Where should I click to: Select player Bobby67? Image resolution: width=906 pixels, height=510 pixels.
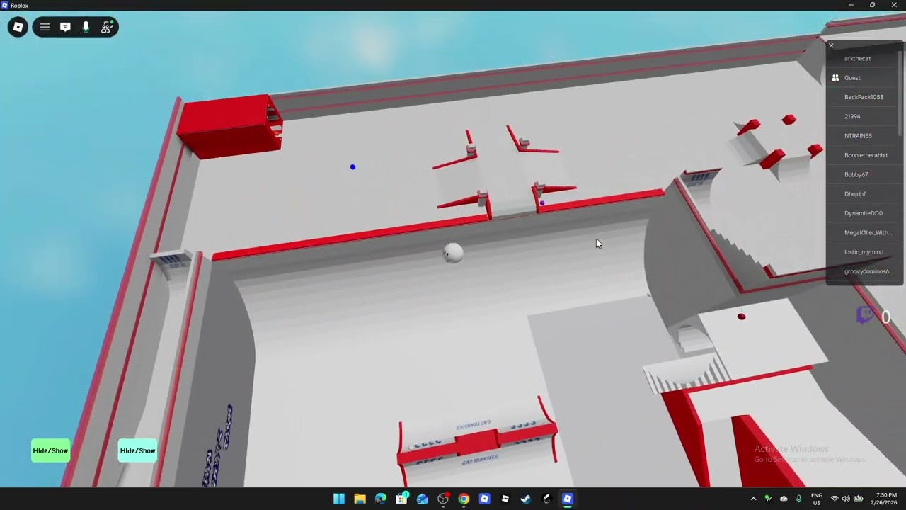pos(863,174)
